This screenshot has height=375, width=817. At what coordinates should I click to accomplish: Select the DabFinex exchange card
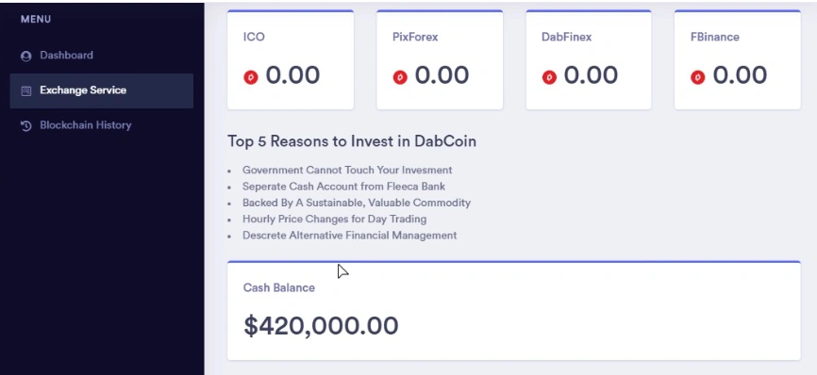tap(589, 59)
